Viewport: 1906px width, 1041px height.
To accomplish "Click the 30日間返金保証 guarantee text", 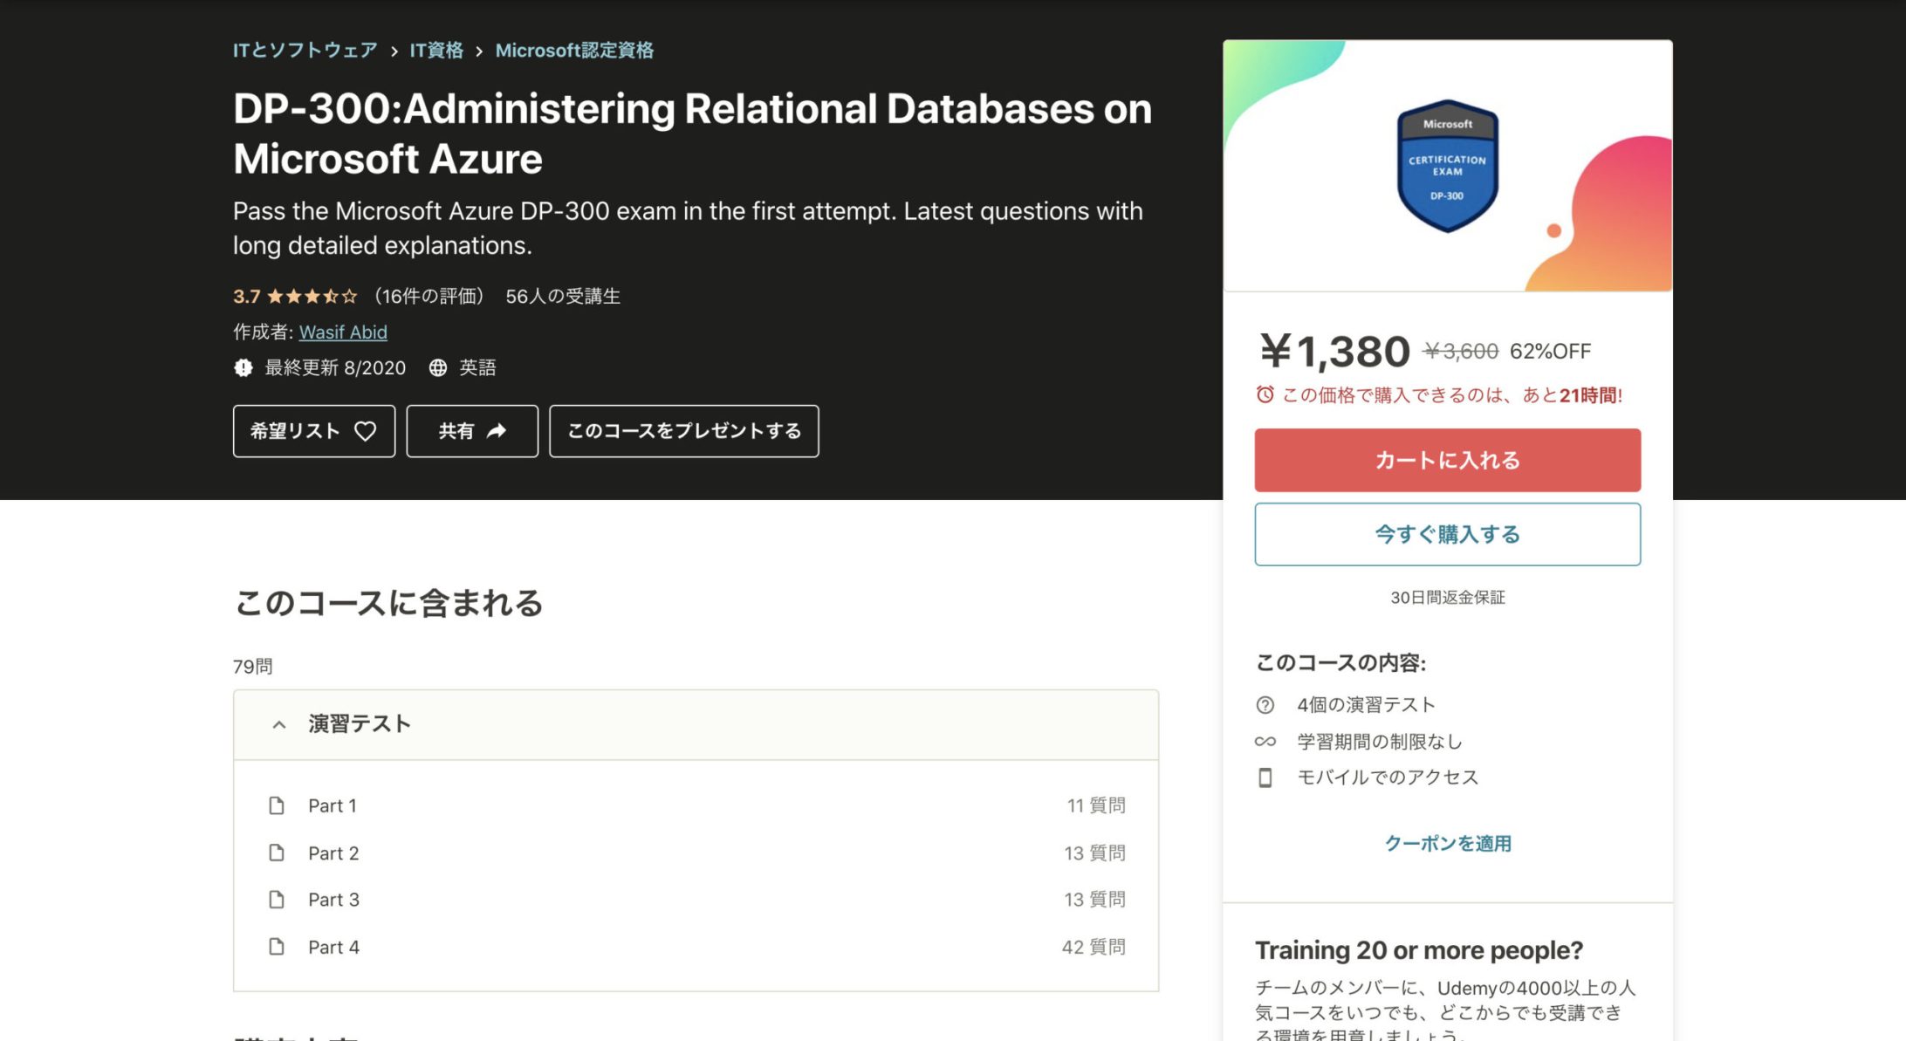I will coord(1448,598).
